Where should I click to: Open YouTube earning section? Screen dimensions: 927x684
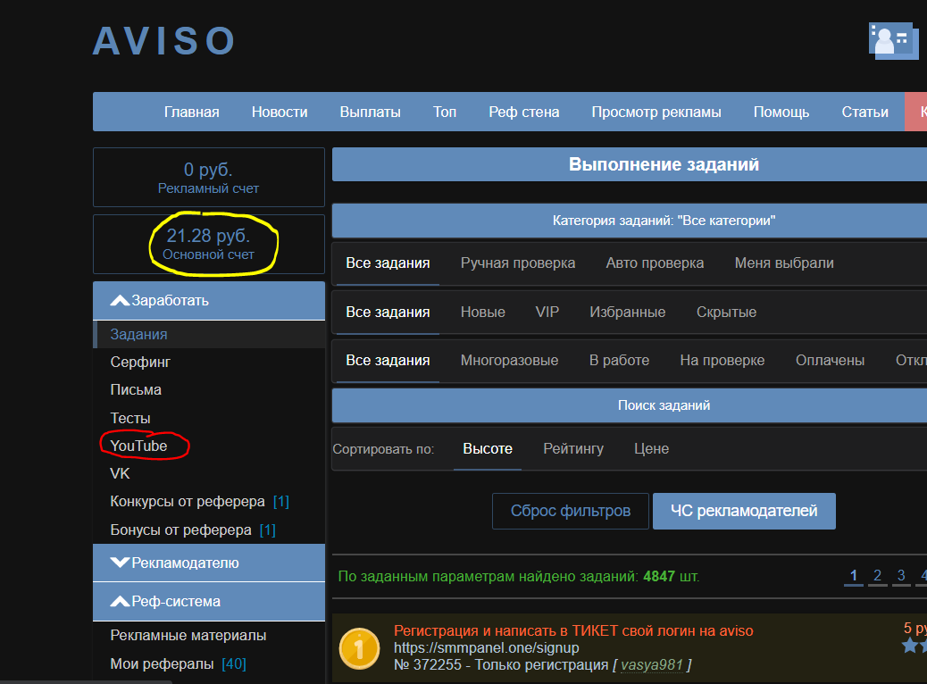point(138,446)
